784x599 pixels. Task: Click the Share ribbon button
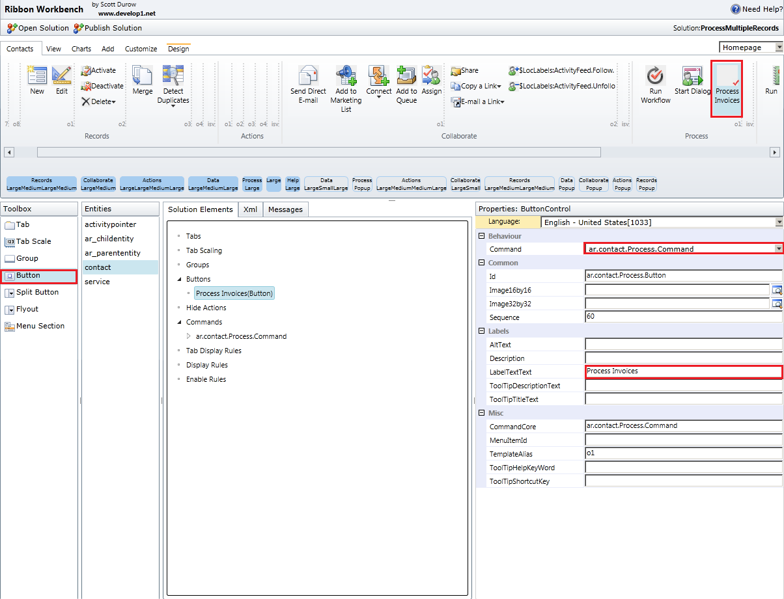(x=465, y=70)
